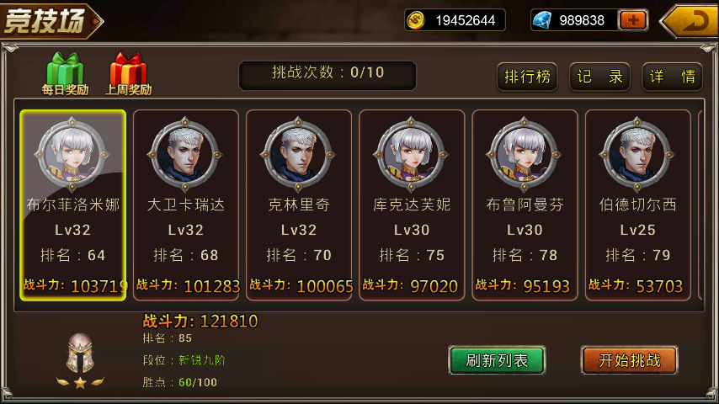Click 刷新列表 to refresh opponents
The height and width of the screenshot is (404, 719).
pos(497,360)
